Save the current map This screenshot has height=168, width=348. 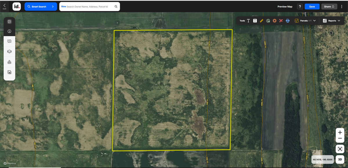312,6
